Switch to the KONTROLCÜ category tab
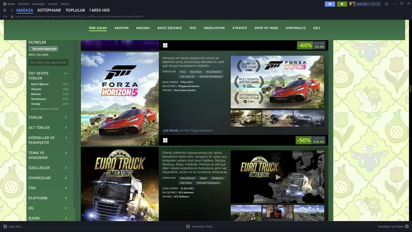The width and height of the screenshot is (412, 232). click(x=295, y=28)
